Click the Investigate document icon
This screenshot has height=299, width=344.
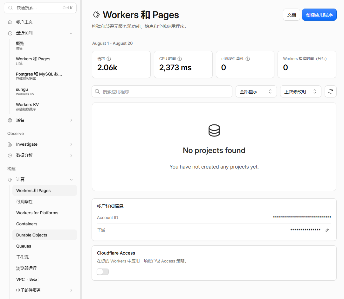pyautogui.click(x=10, y=144)
